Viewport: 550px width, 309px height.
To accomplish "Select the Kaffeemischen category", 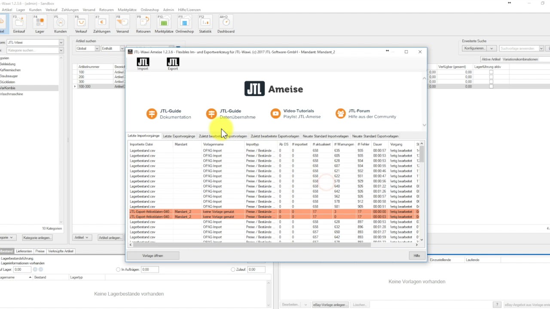I will point(10,70).
